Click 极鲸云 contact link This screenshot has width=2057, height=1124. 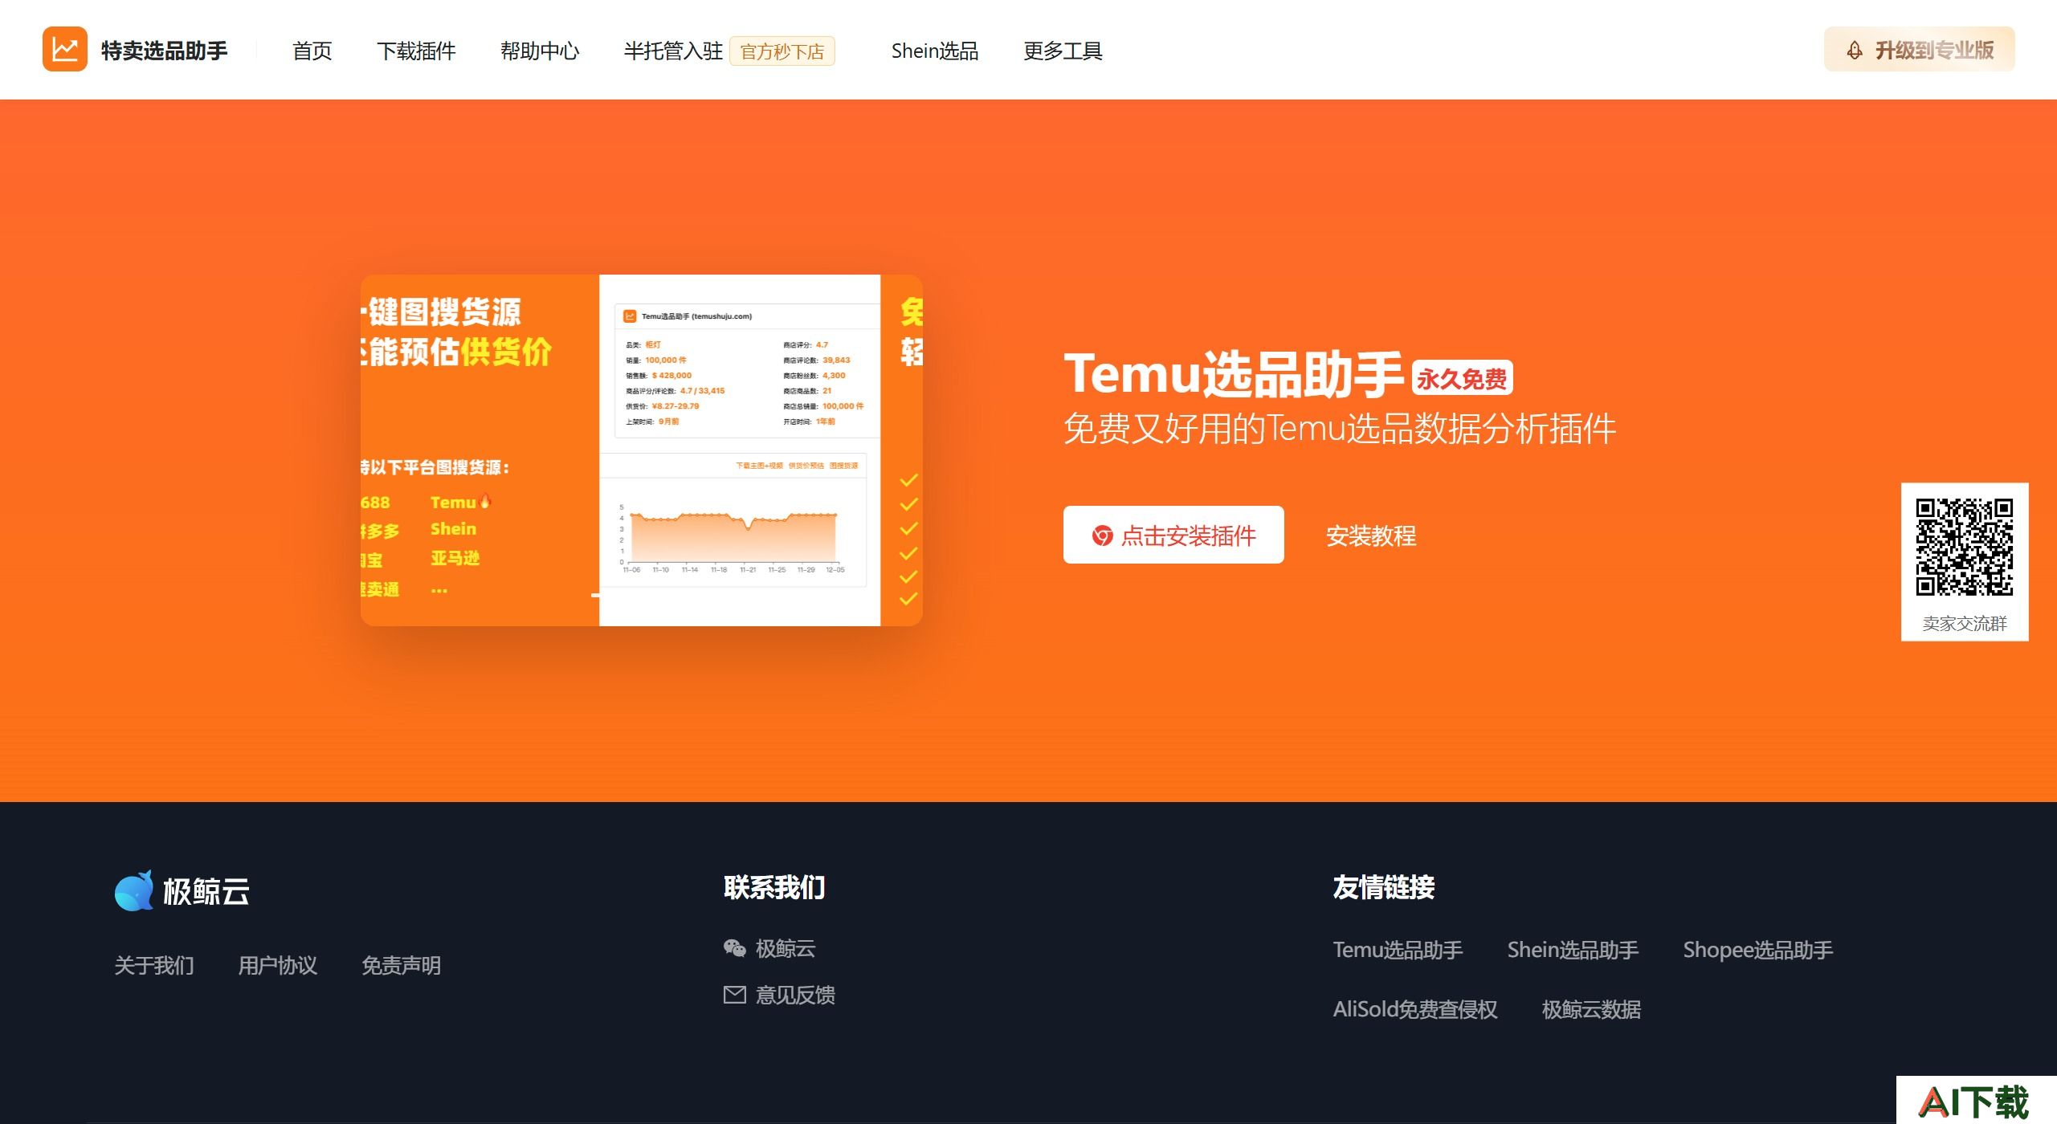[x=786, y=948]
